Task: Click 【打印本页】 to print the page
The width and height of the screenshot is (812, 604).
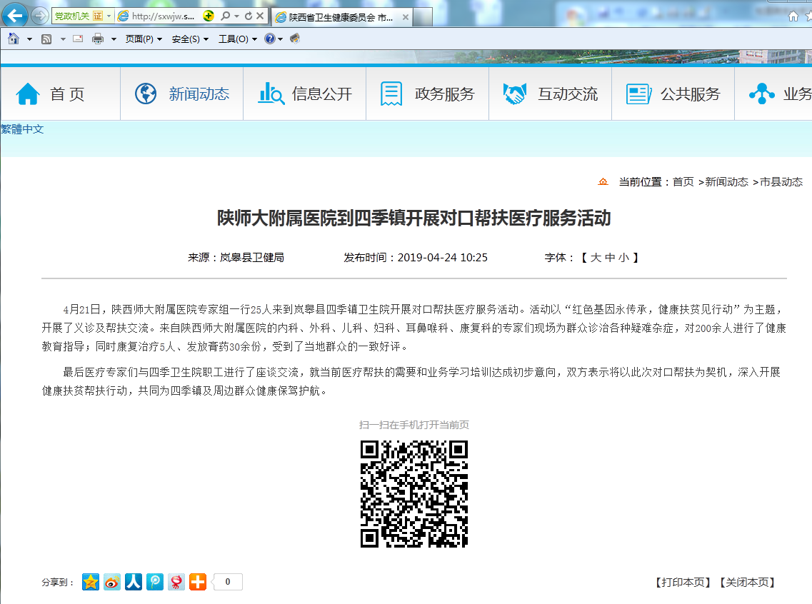Action: [683, 583]
